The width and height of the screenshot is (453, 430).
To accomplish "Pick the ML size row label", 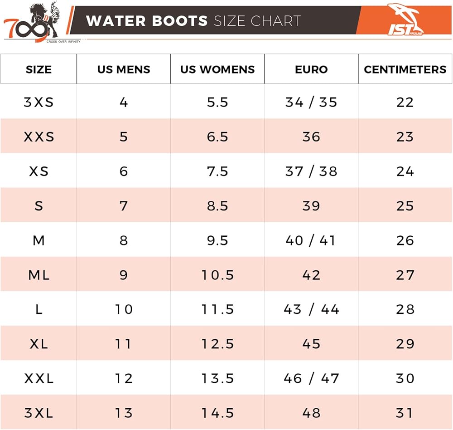I will tap(39, 275).
